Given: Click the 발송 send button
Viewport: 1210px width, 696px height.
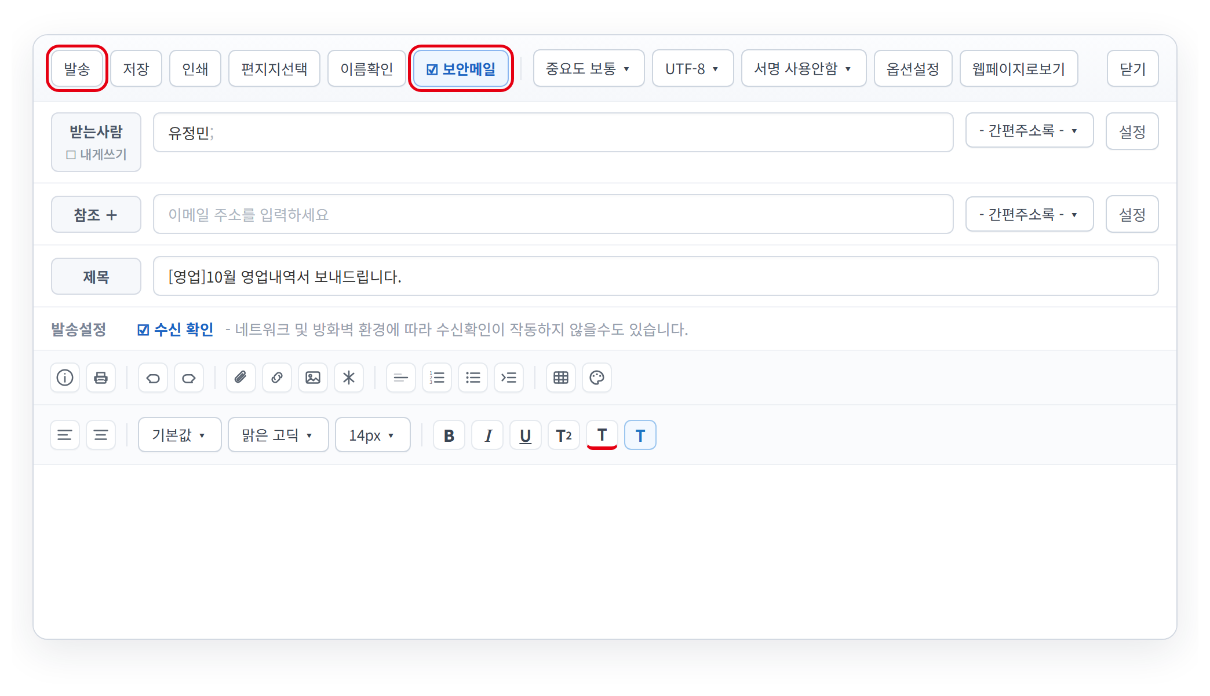Looking at the screenshot, I should click(x=77, y=68).
